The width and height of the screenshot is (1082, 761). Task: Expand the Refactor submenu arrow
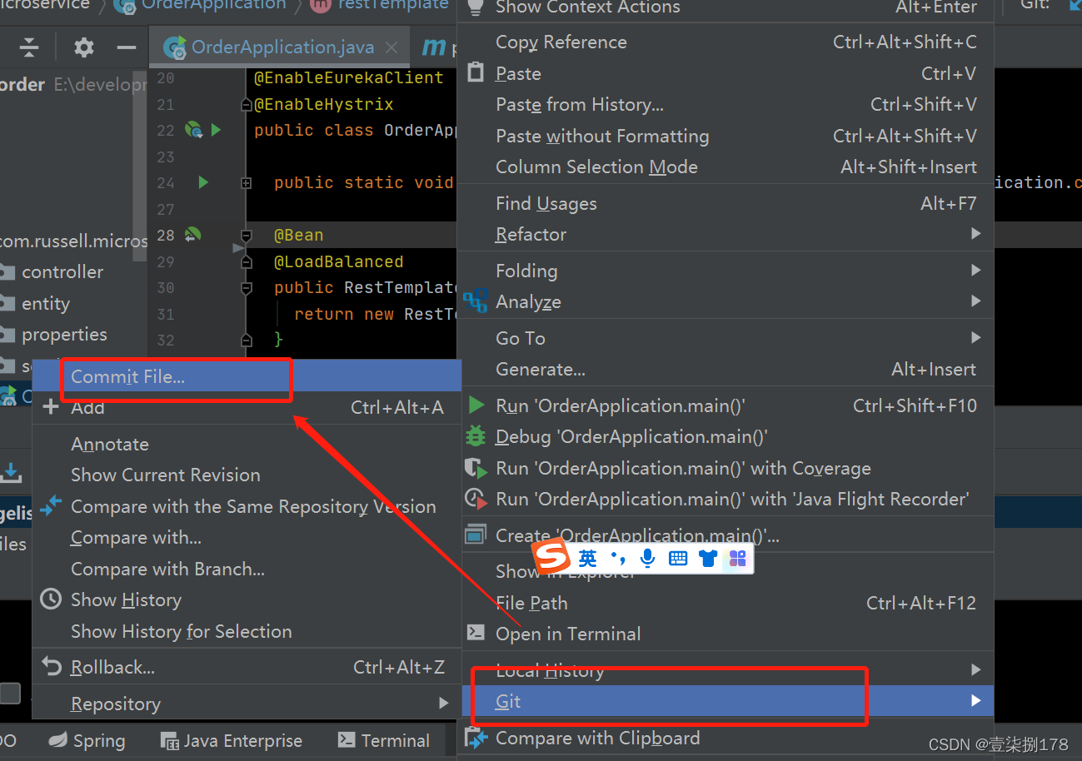pyautogui.click(x=975, y=234)
